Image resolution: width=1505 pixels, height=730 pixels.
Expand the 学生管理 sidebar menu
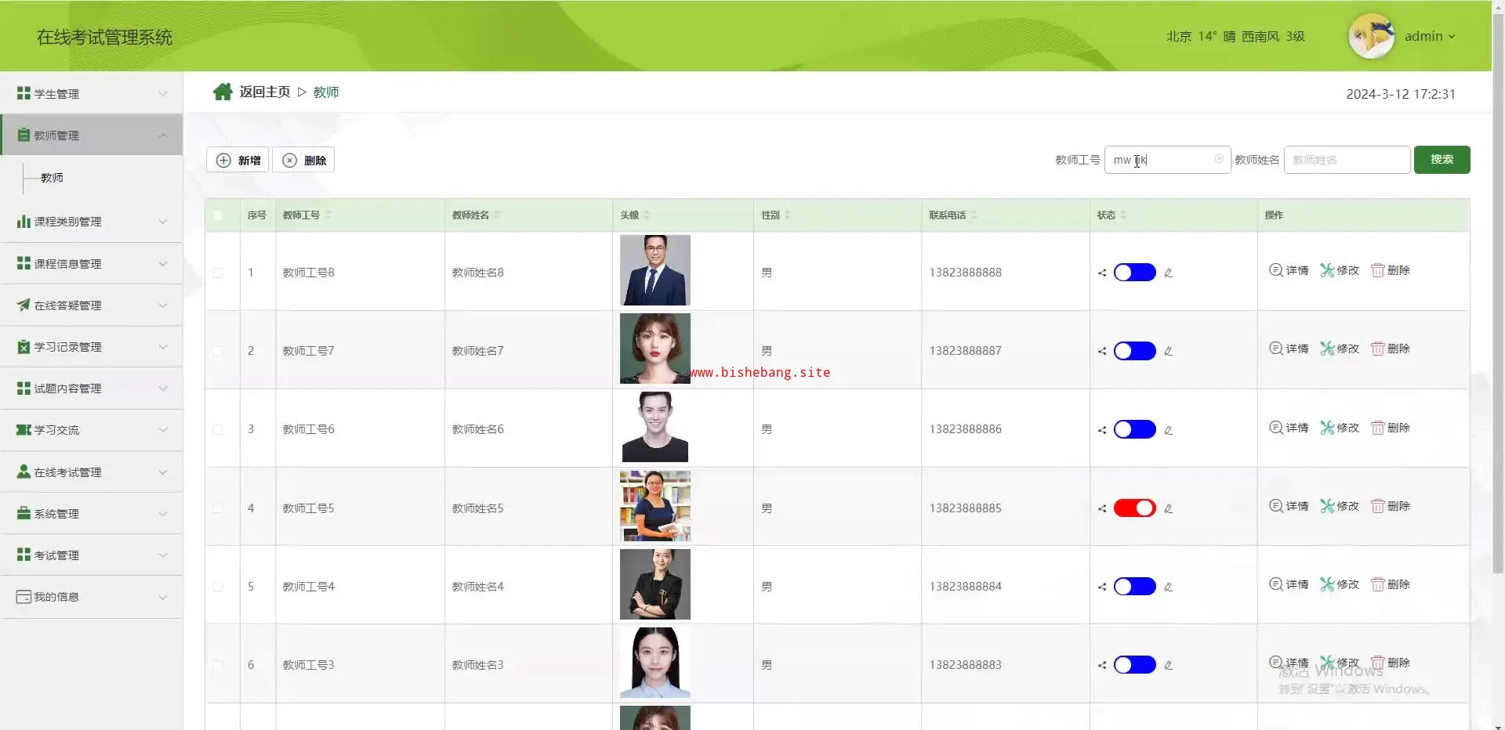pos(92,94)
